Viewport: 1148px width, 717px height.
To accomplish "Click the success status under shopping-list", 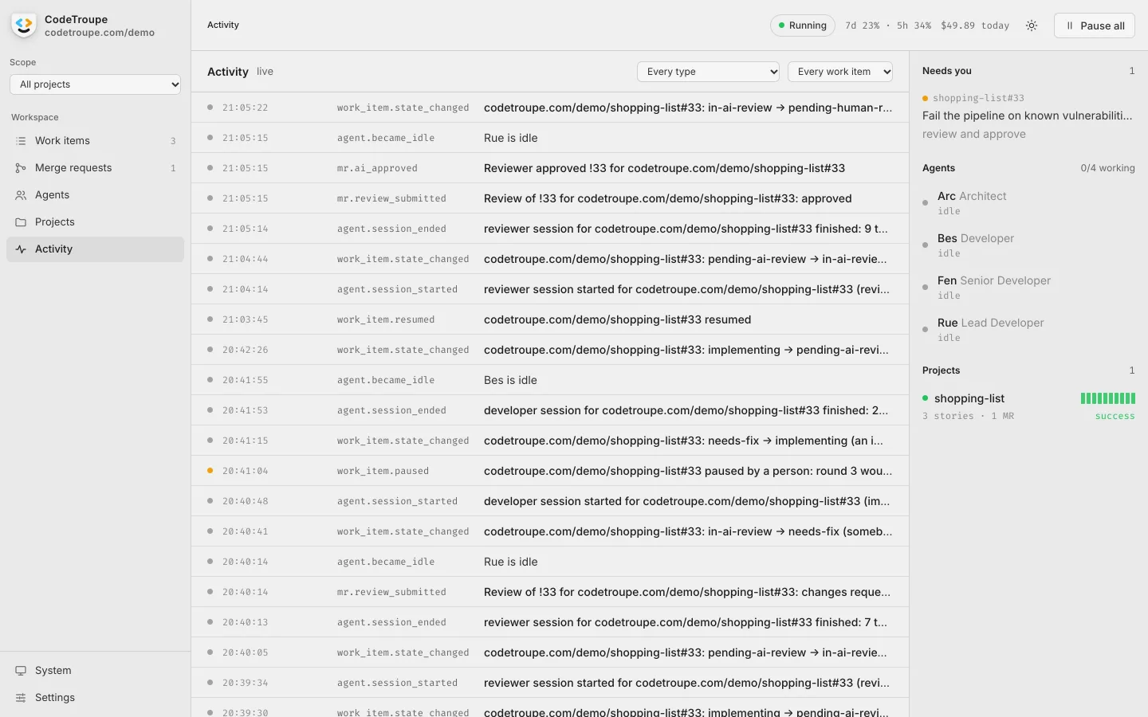I will point(1115,416).
